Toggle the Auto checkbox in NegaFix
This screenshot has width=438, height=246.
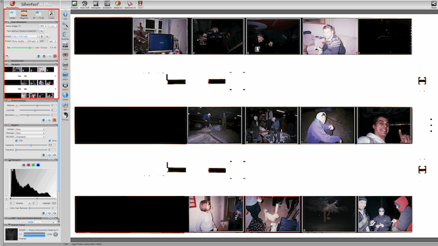click(x=49, y=140)
